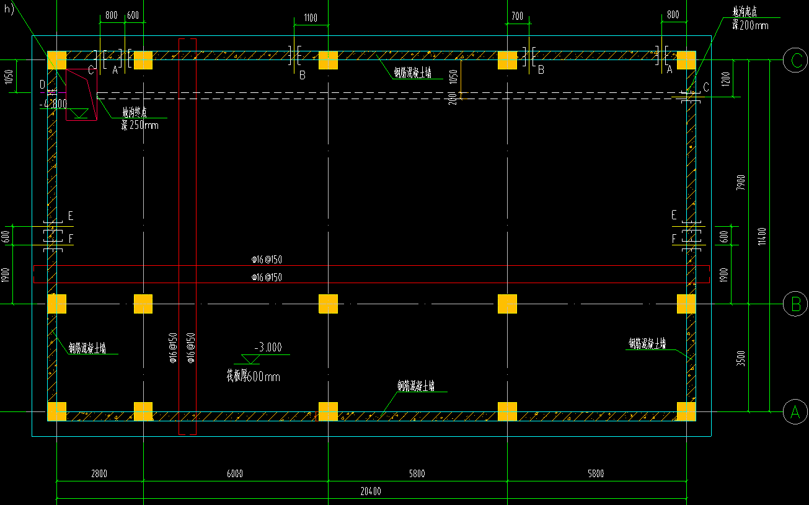Select the axis bubble labeled A

[795, 411]
